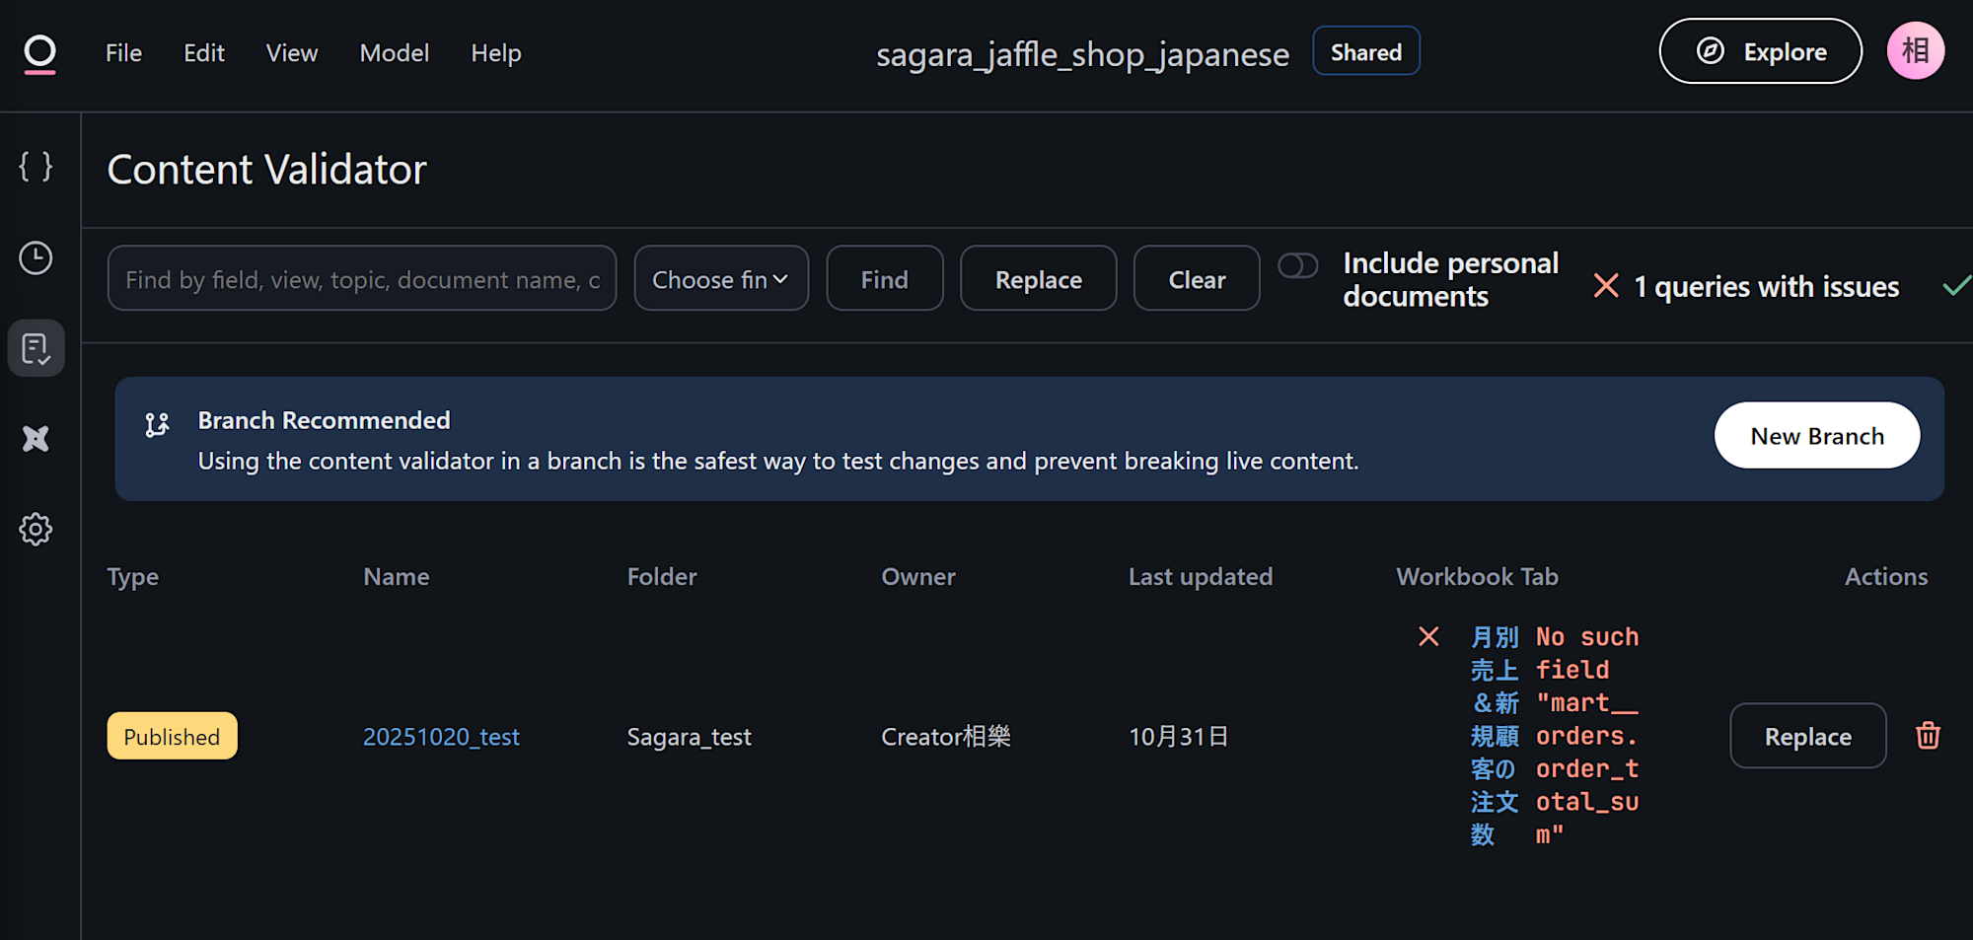The image size is (1973, 940).
Task: Open the File menu
Action: click(x=123, y=53)
